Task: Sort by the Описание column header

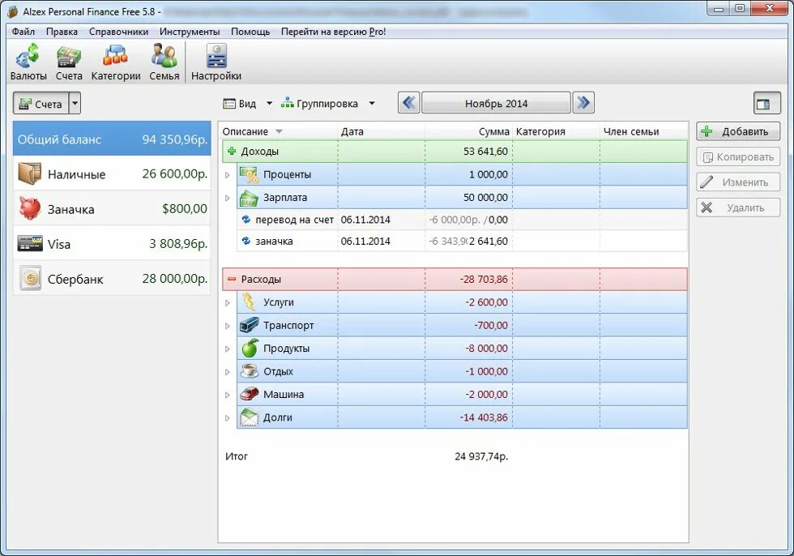Action: pyautogui.click(x=279, y=131)
